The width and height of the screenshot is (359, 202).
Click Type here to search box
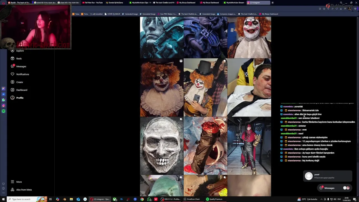[27, 199]
